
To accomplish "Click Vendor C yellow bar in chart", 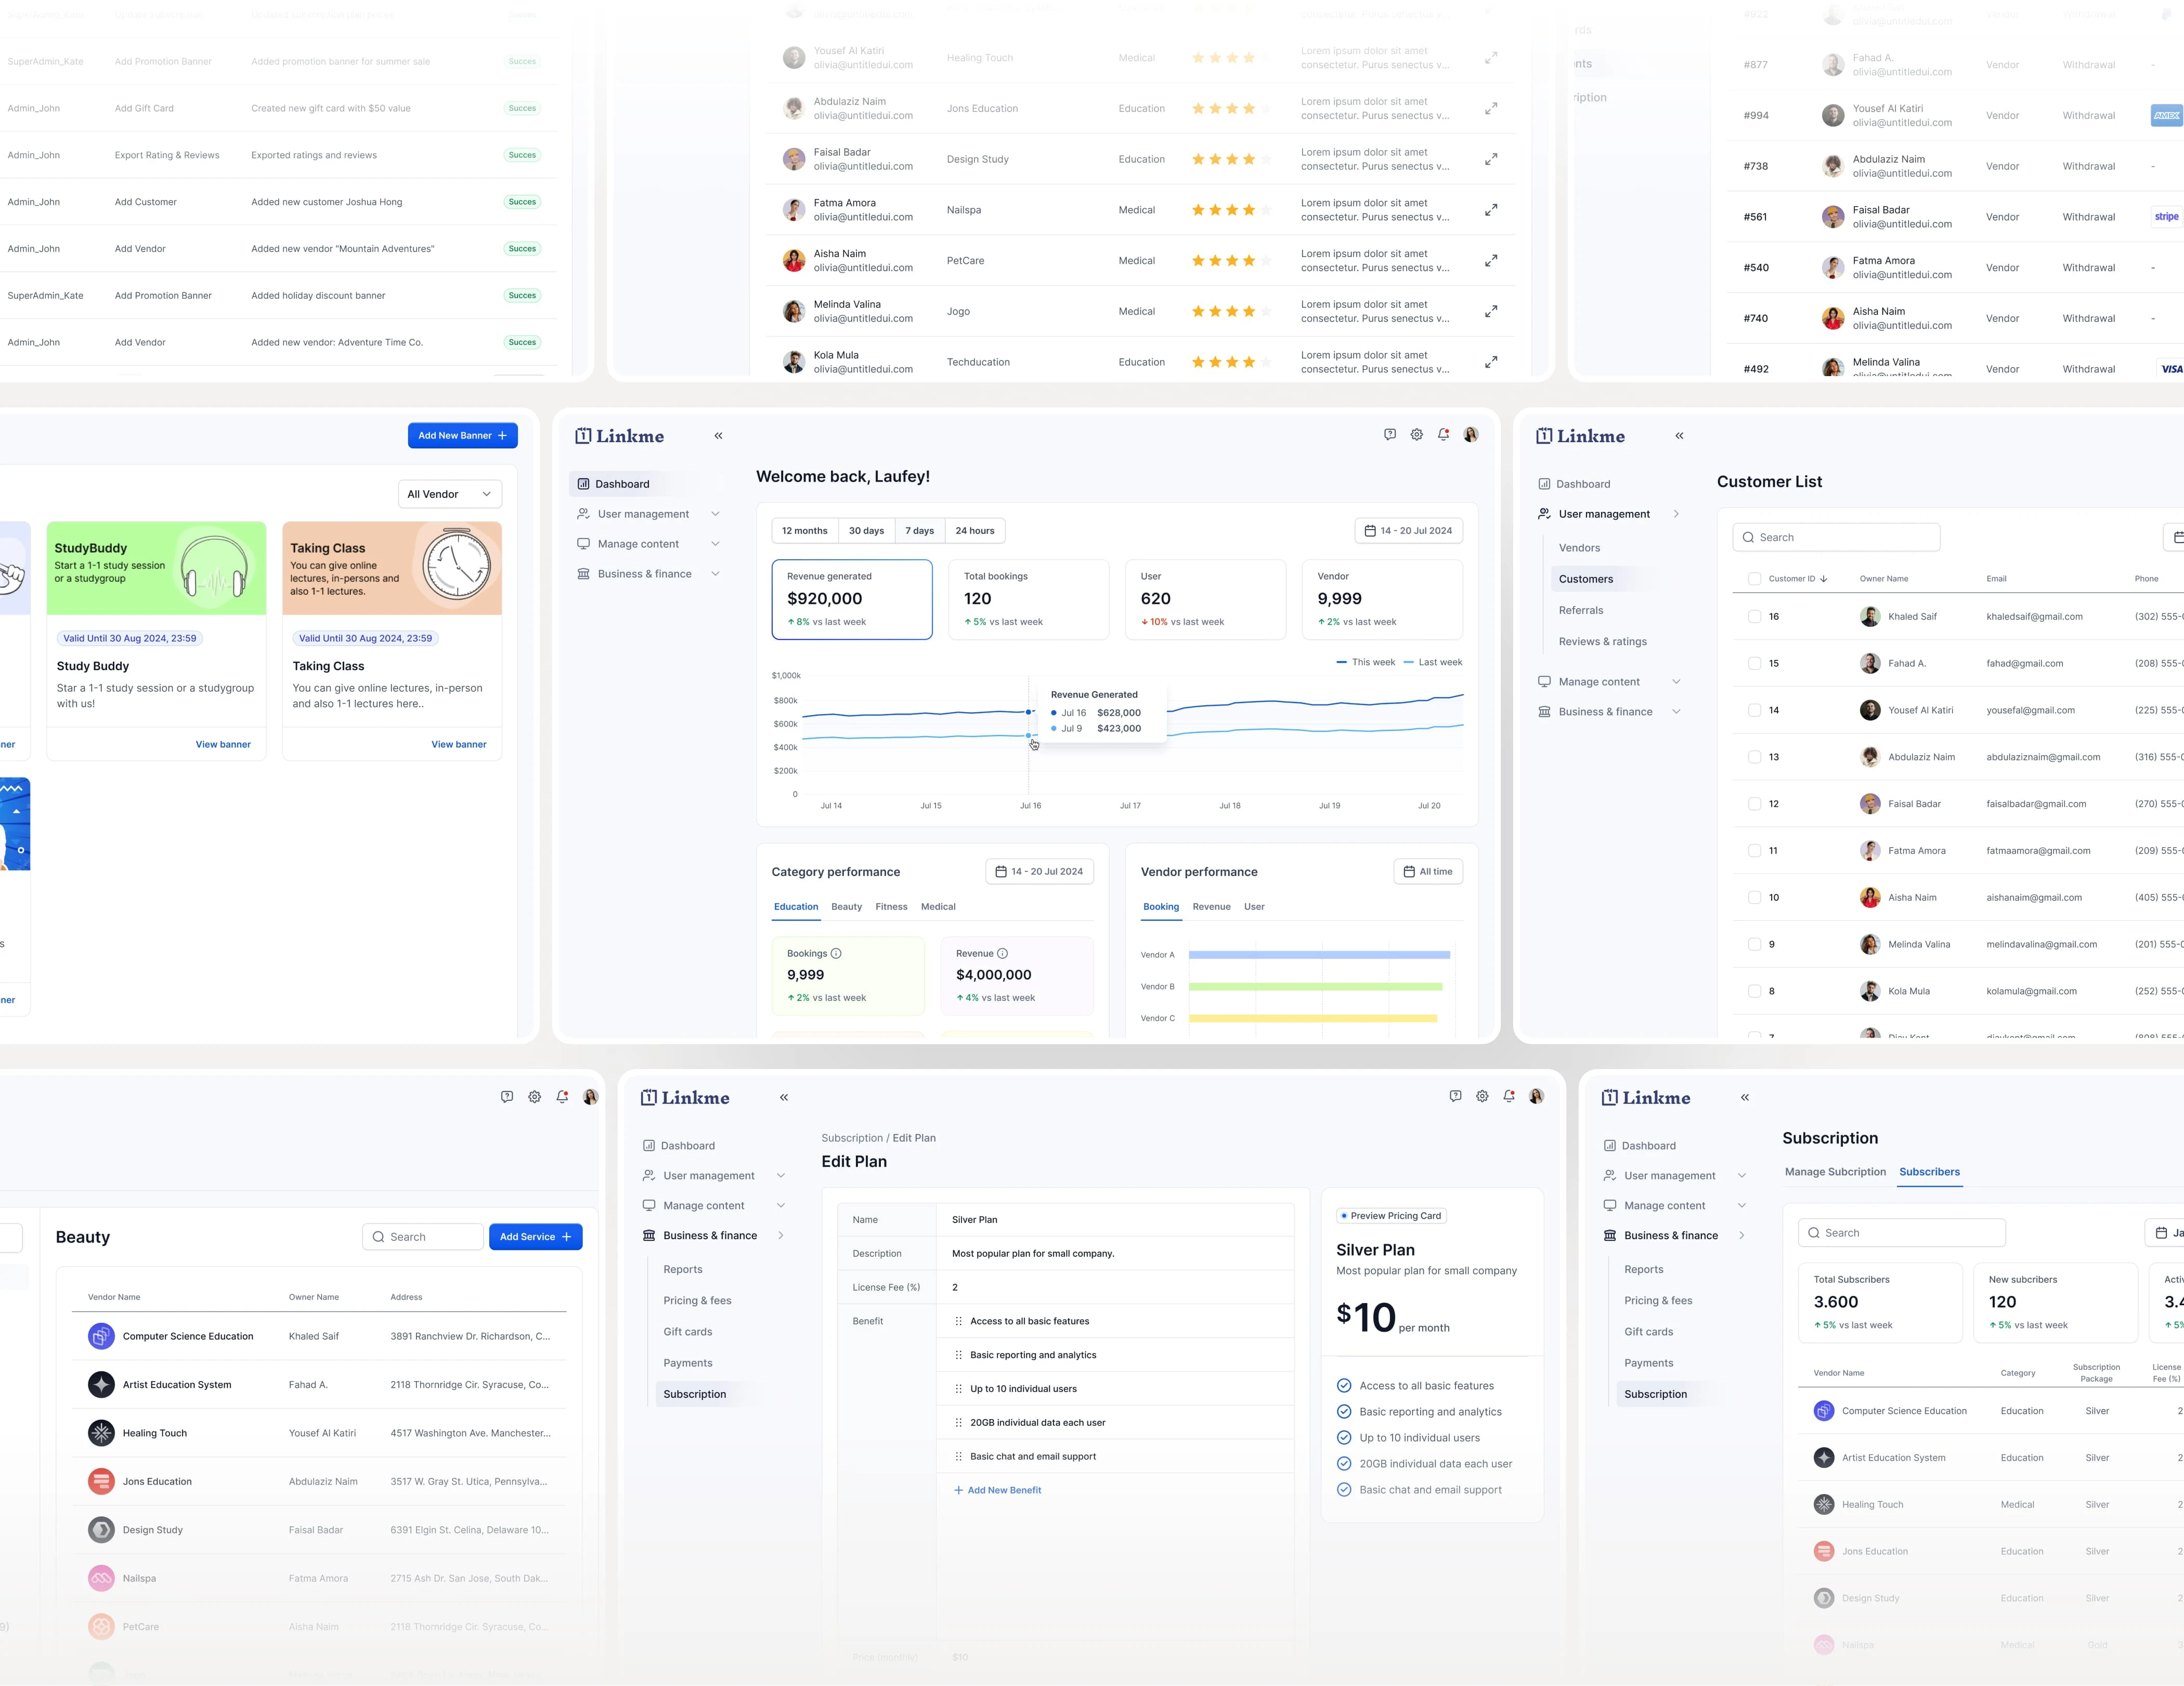I will 1313,1019.
